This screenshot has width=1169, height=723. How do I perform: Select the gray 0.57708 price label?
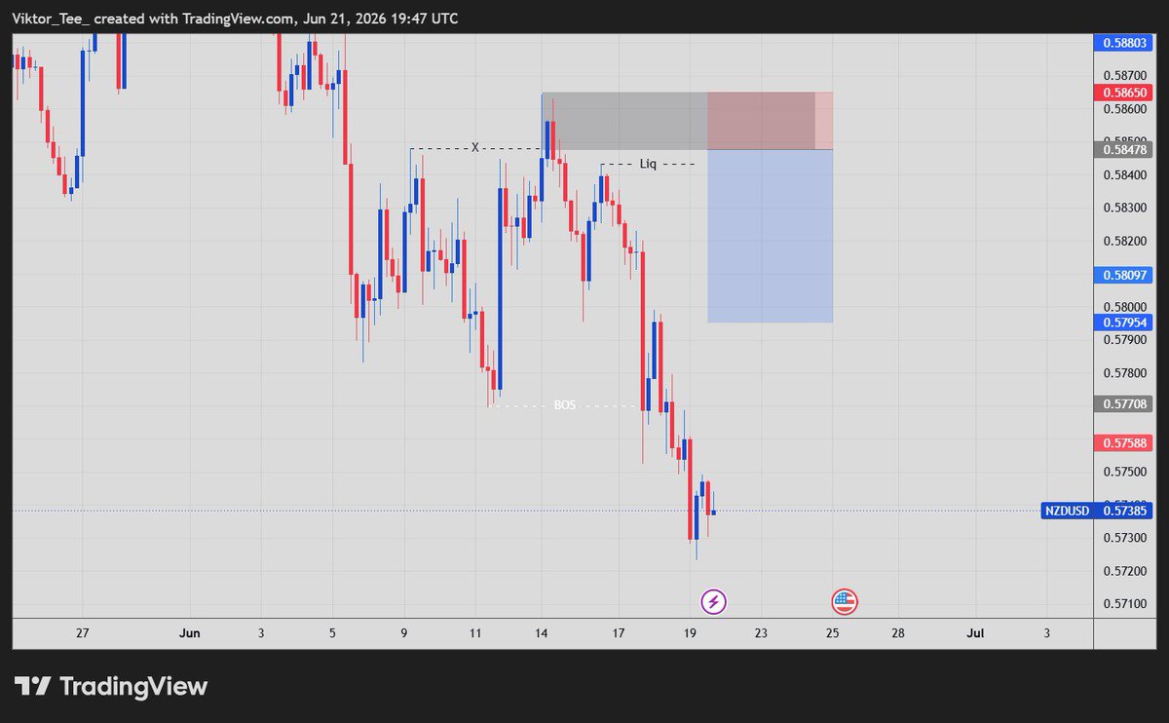[1125, 402]
